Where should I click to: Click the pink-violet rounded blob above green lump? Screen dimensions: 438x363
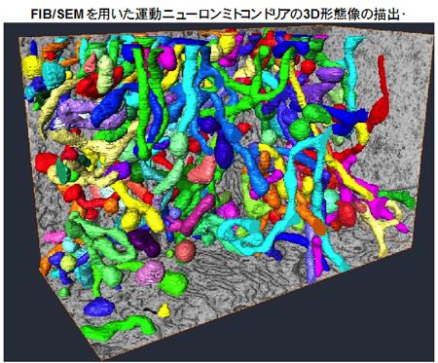(150, 272)
